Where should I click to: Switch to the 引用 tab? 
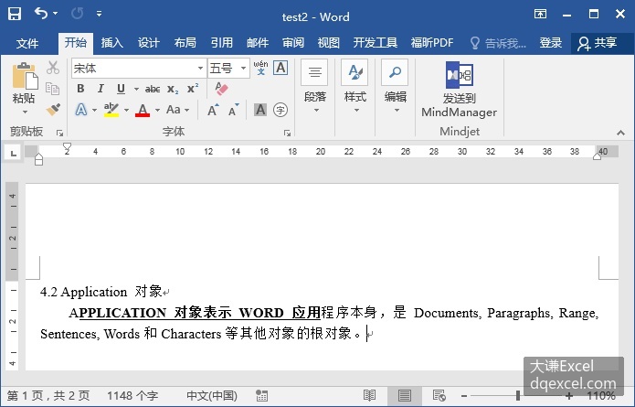pyautogui.click(x=221, y=43)
